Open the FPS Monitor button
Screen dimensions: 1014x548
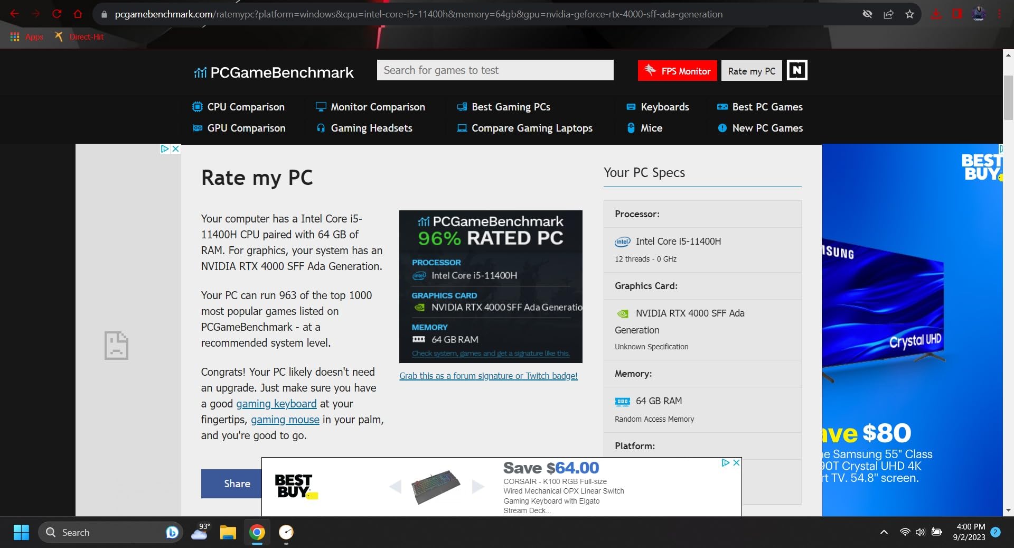pos(677,71)
